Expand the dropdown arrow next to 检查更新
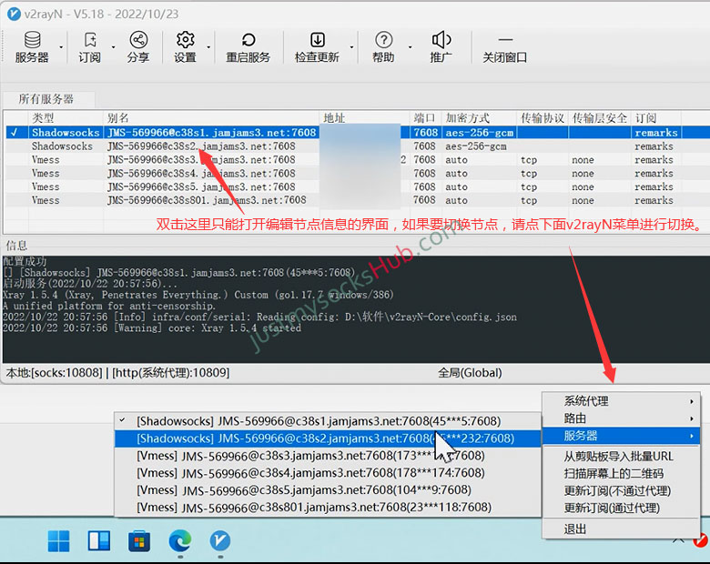Viewport: 710px width, 564px height. click(351, 47)
